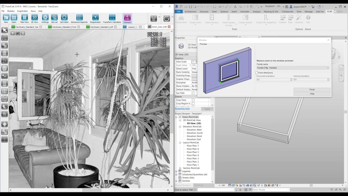Click the Horizontal orientation stepper field
Screen dimensions: 348x196
tap(274, 79)
